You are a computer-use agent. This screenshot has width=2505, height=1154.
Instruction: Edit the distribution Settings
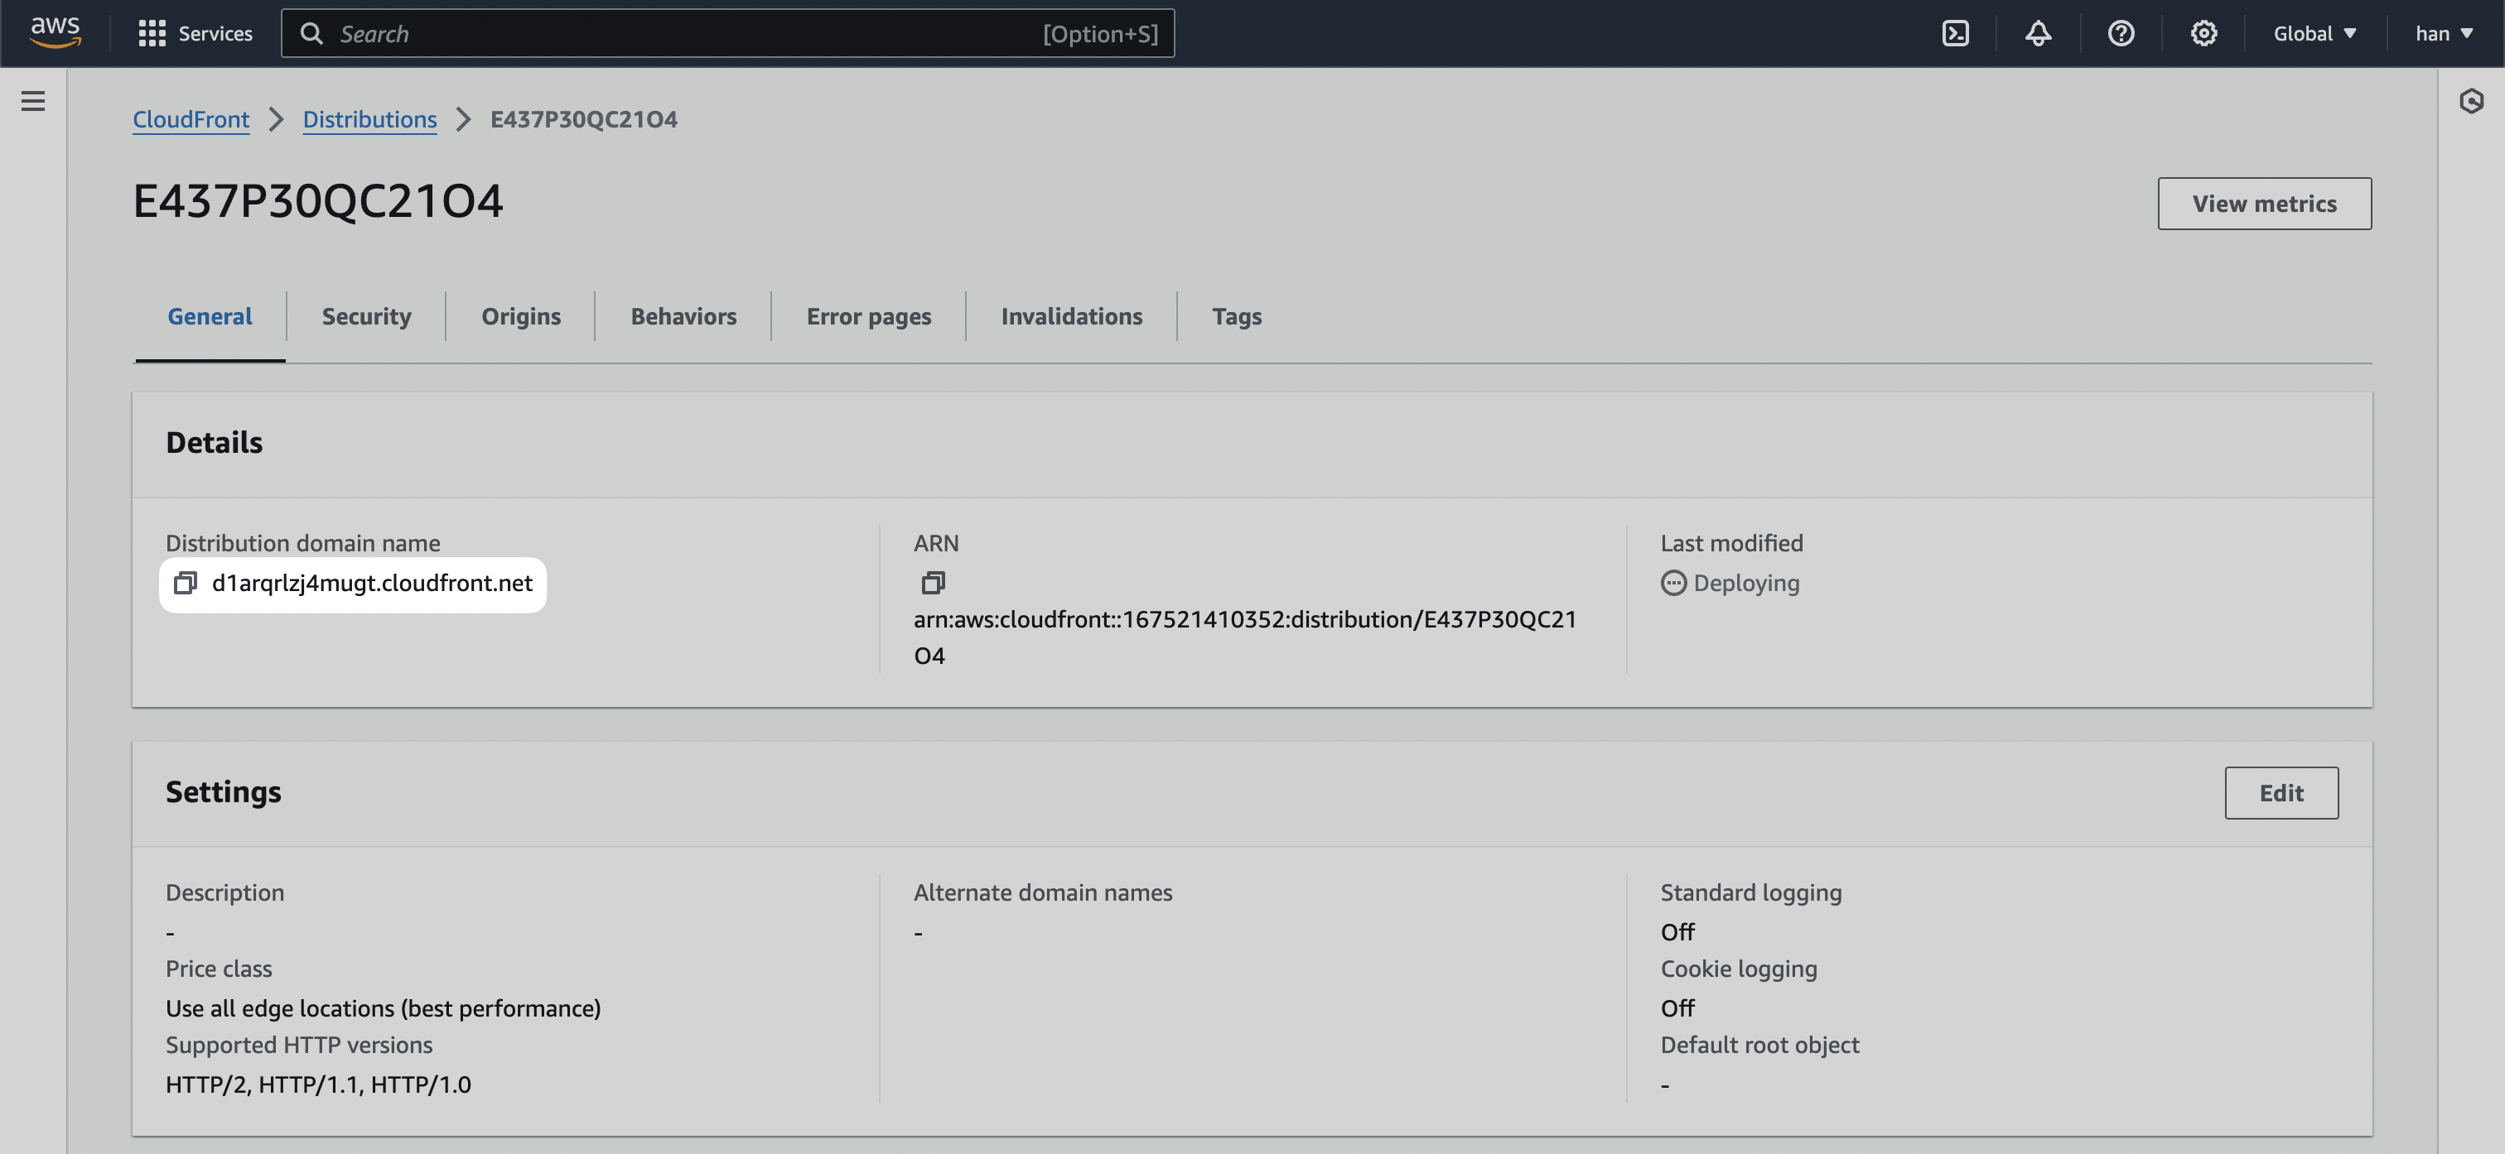click(2281, 792)
